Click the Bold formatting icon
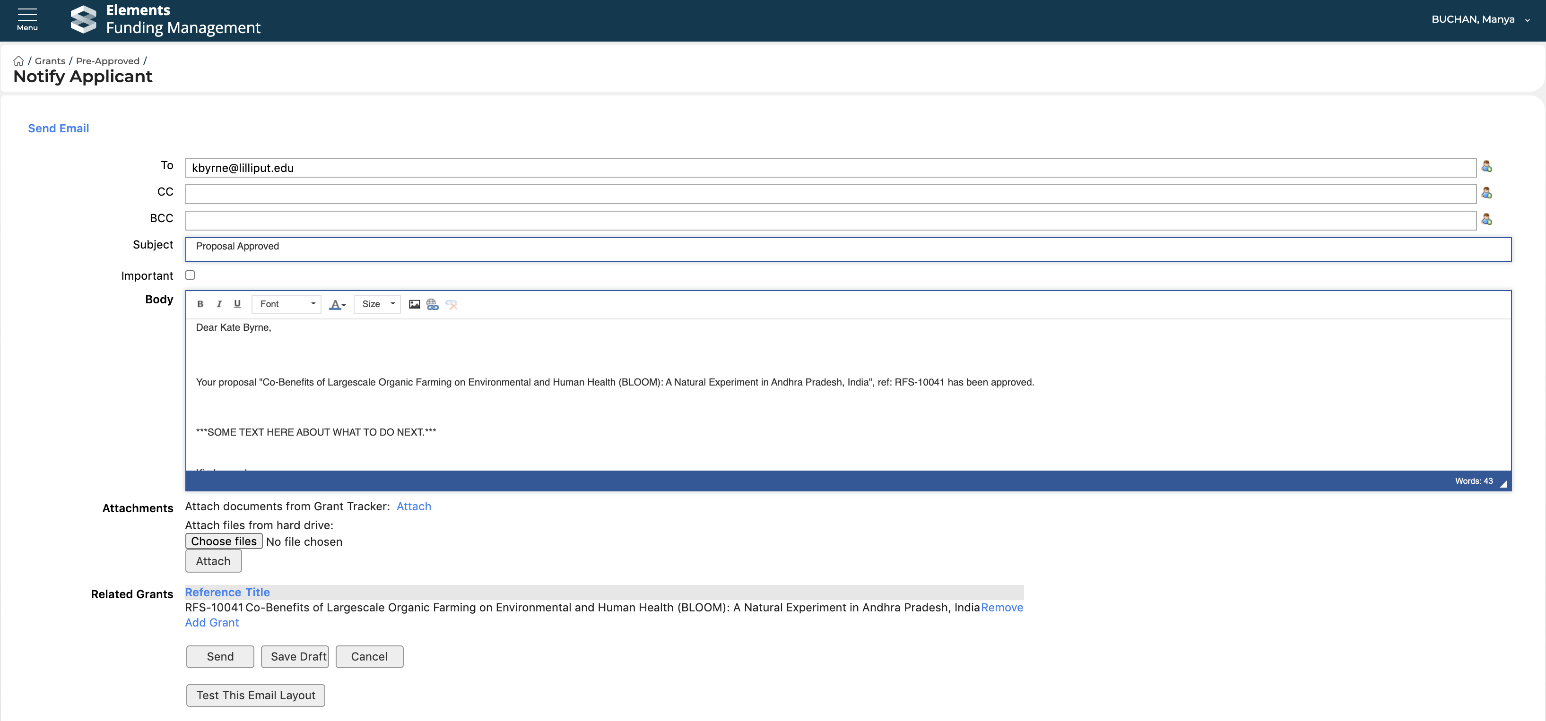 click(x=200, y=304)
